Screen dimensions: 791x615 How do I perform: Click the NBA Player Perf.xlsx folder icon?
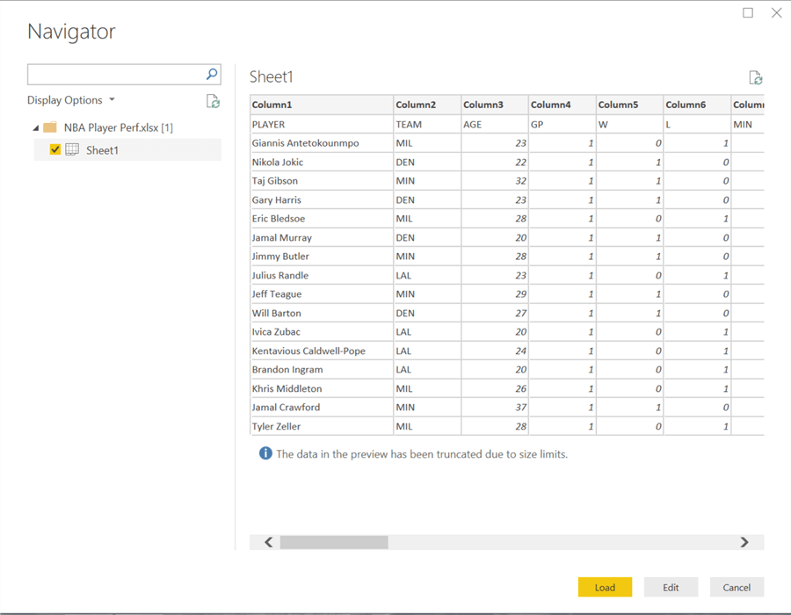point(50,127)
